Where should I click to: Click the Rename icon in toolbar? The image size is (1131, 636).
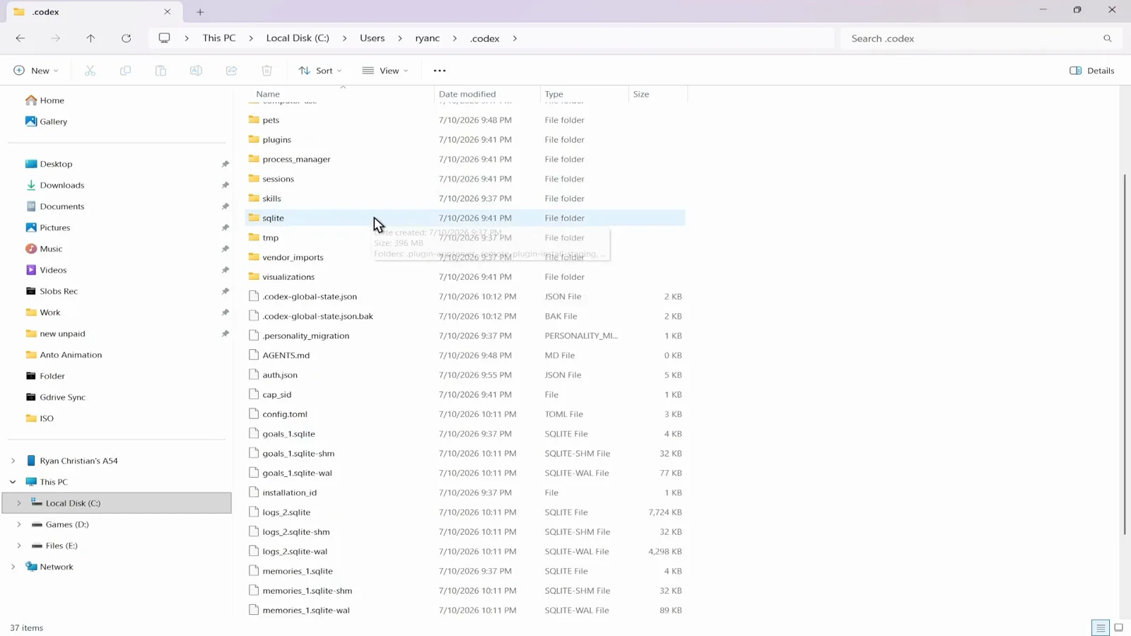196,71
